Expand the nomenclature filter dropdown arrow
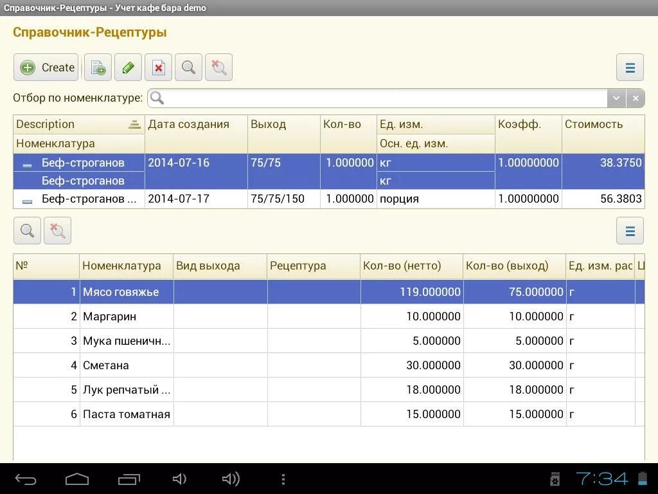 pyautogui.click(x=616, y=98)
